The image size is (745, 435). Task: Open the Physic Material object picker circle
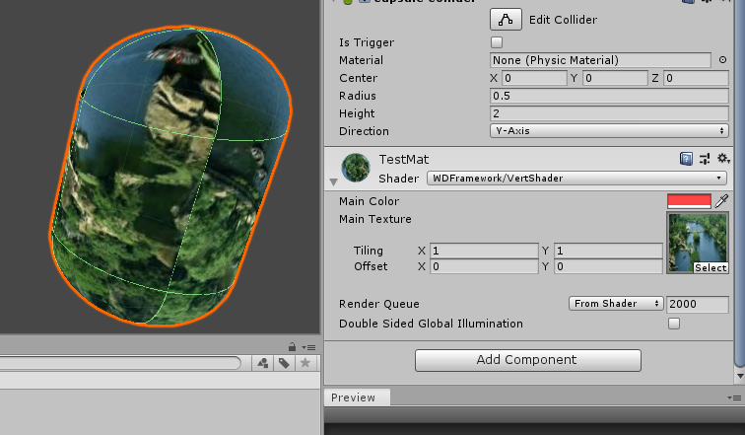[722, 60]
